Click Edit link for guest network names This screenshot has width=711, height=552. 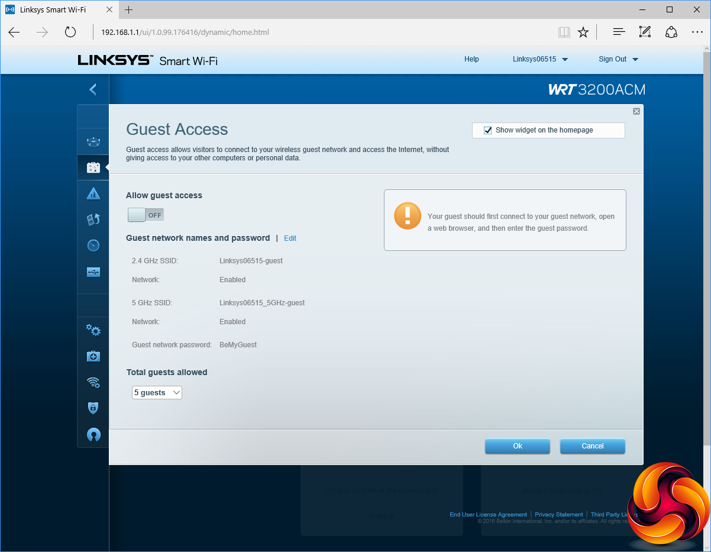pos(290,238)
